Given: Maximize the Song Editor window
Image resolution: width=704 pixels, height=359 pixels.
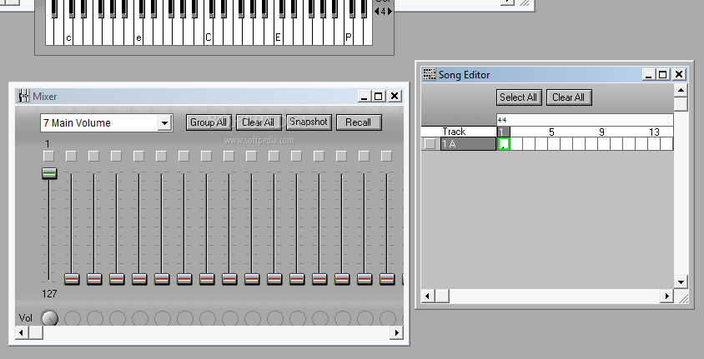Looking at the screenshot, I should pyautogui.click(x=662, y=74).
